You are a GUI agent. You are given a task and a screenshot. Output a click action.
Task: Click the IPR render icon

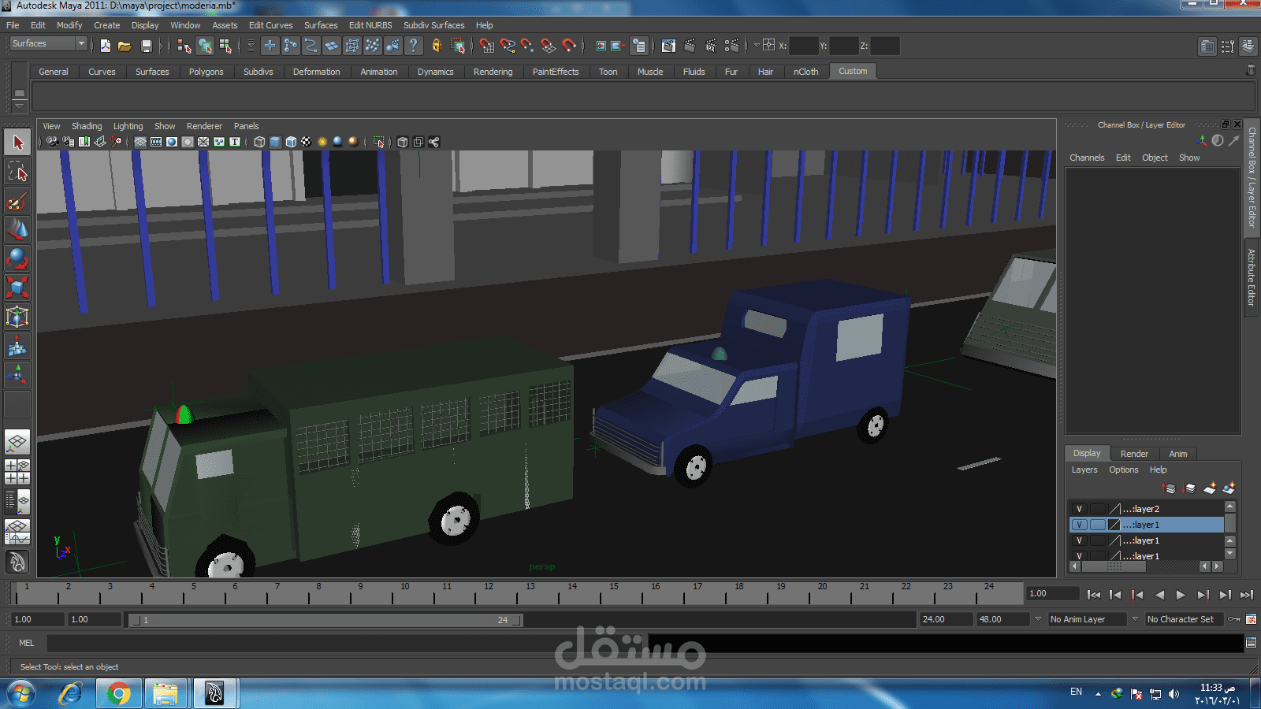pos(711,46)
